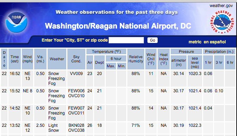Click the Go button
Viewport: 237px width, 136px height.
tap(152, 40)
